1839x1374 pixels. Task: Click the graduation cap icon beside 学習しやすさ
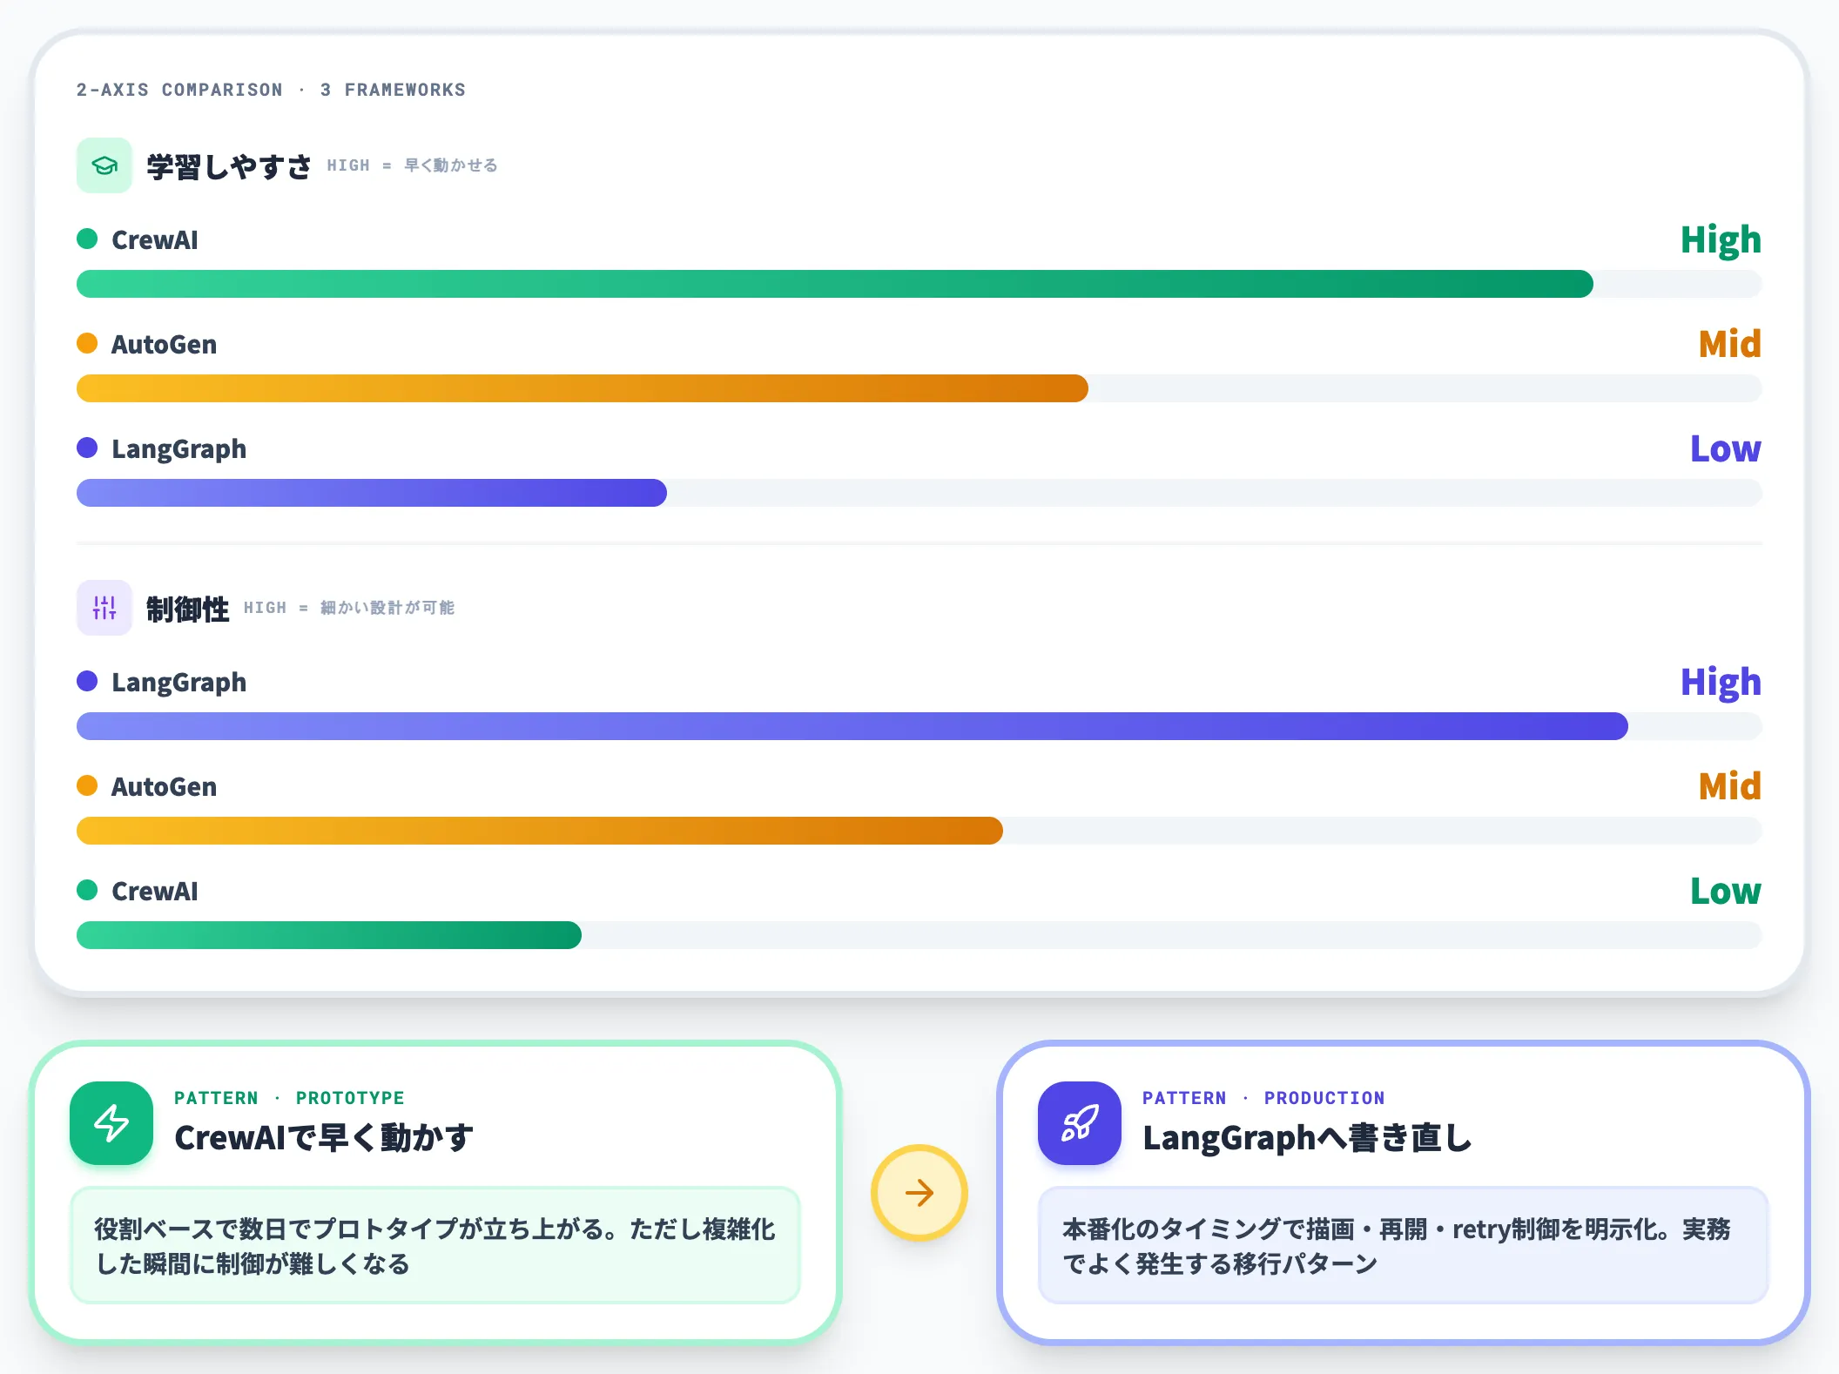point(104,165)
